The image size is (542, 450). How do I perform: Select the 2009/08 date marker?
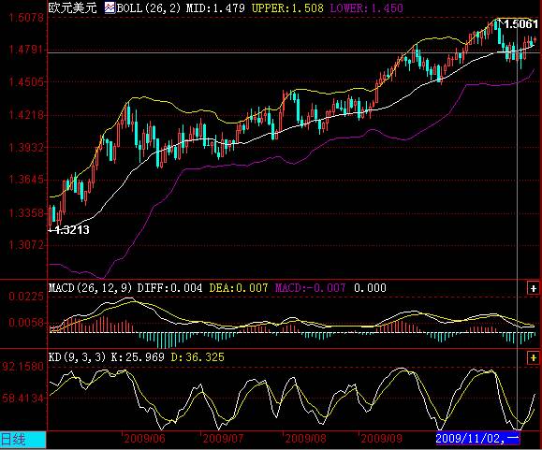point(305,439)
